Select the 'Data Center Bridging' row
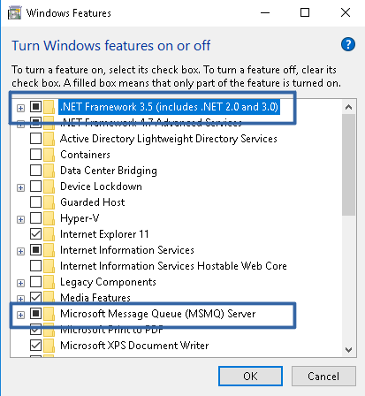365x396 pixels. (109, 171)
